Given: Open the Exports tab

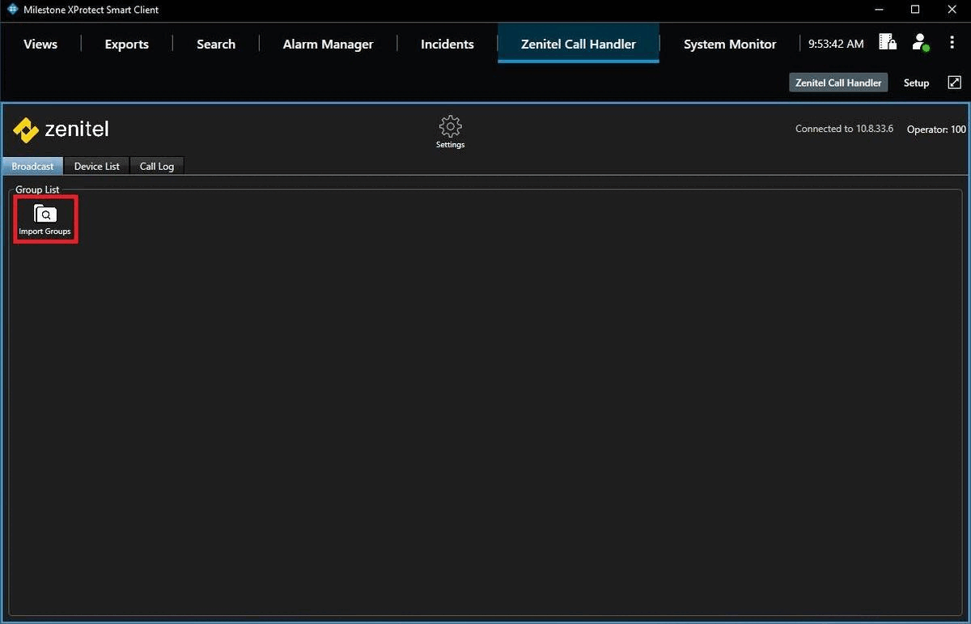Looking at the screenshot, I should click(x=127, y=45).
